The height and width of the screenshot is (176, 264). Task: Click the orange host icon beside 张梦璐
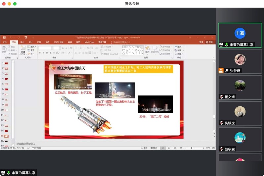(221, 71)
